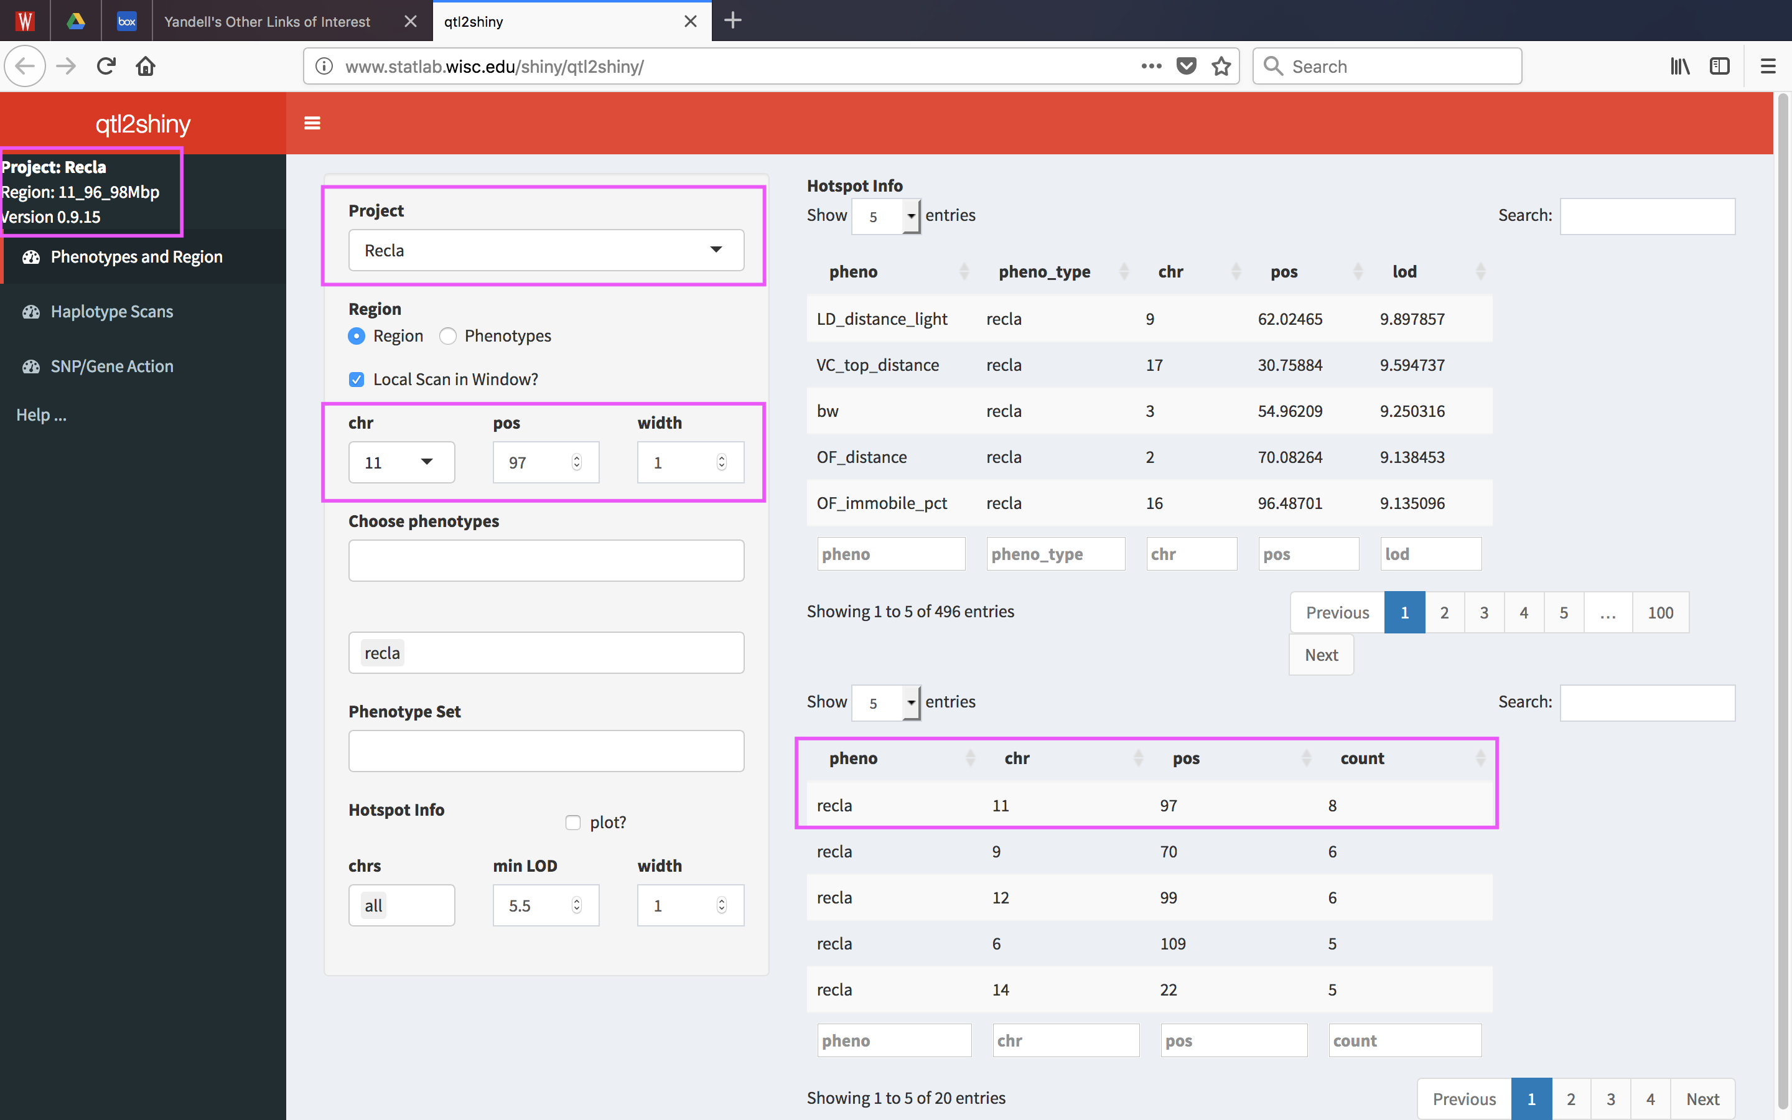Click the browser Search box

[x=1387, y=66]
